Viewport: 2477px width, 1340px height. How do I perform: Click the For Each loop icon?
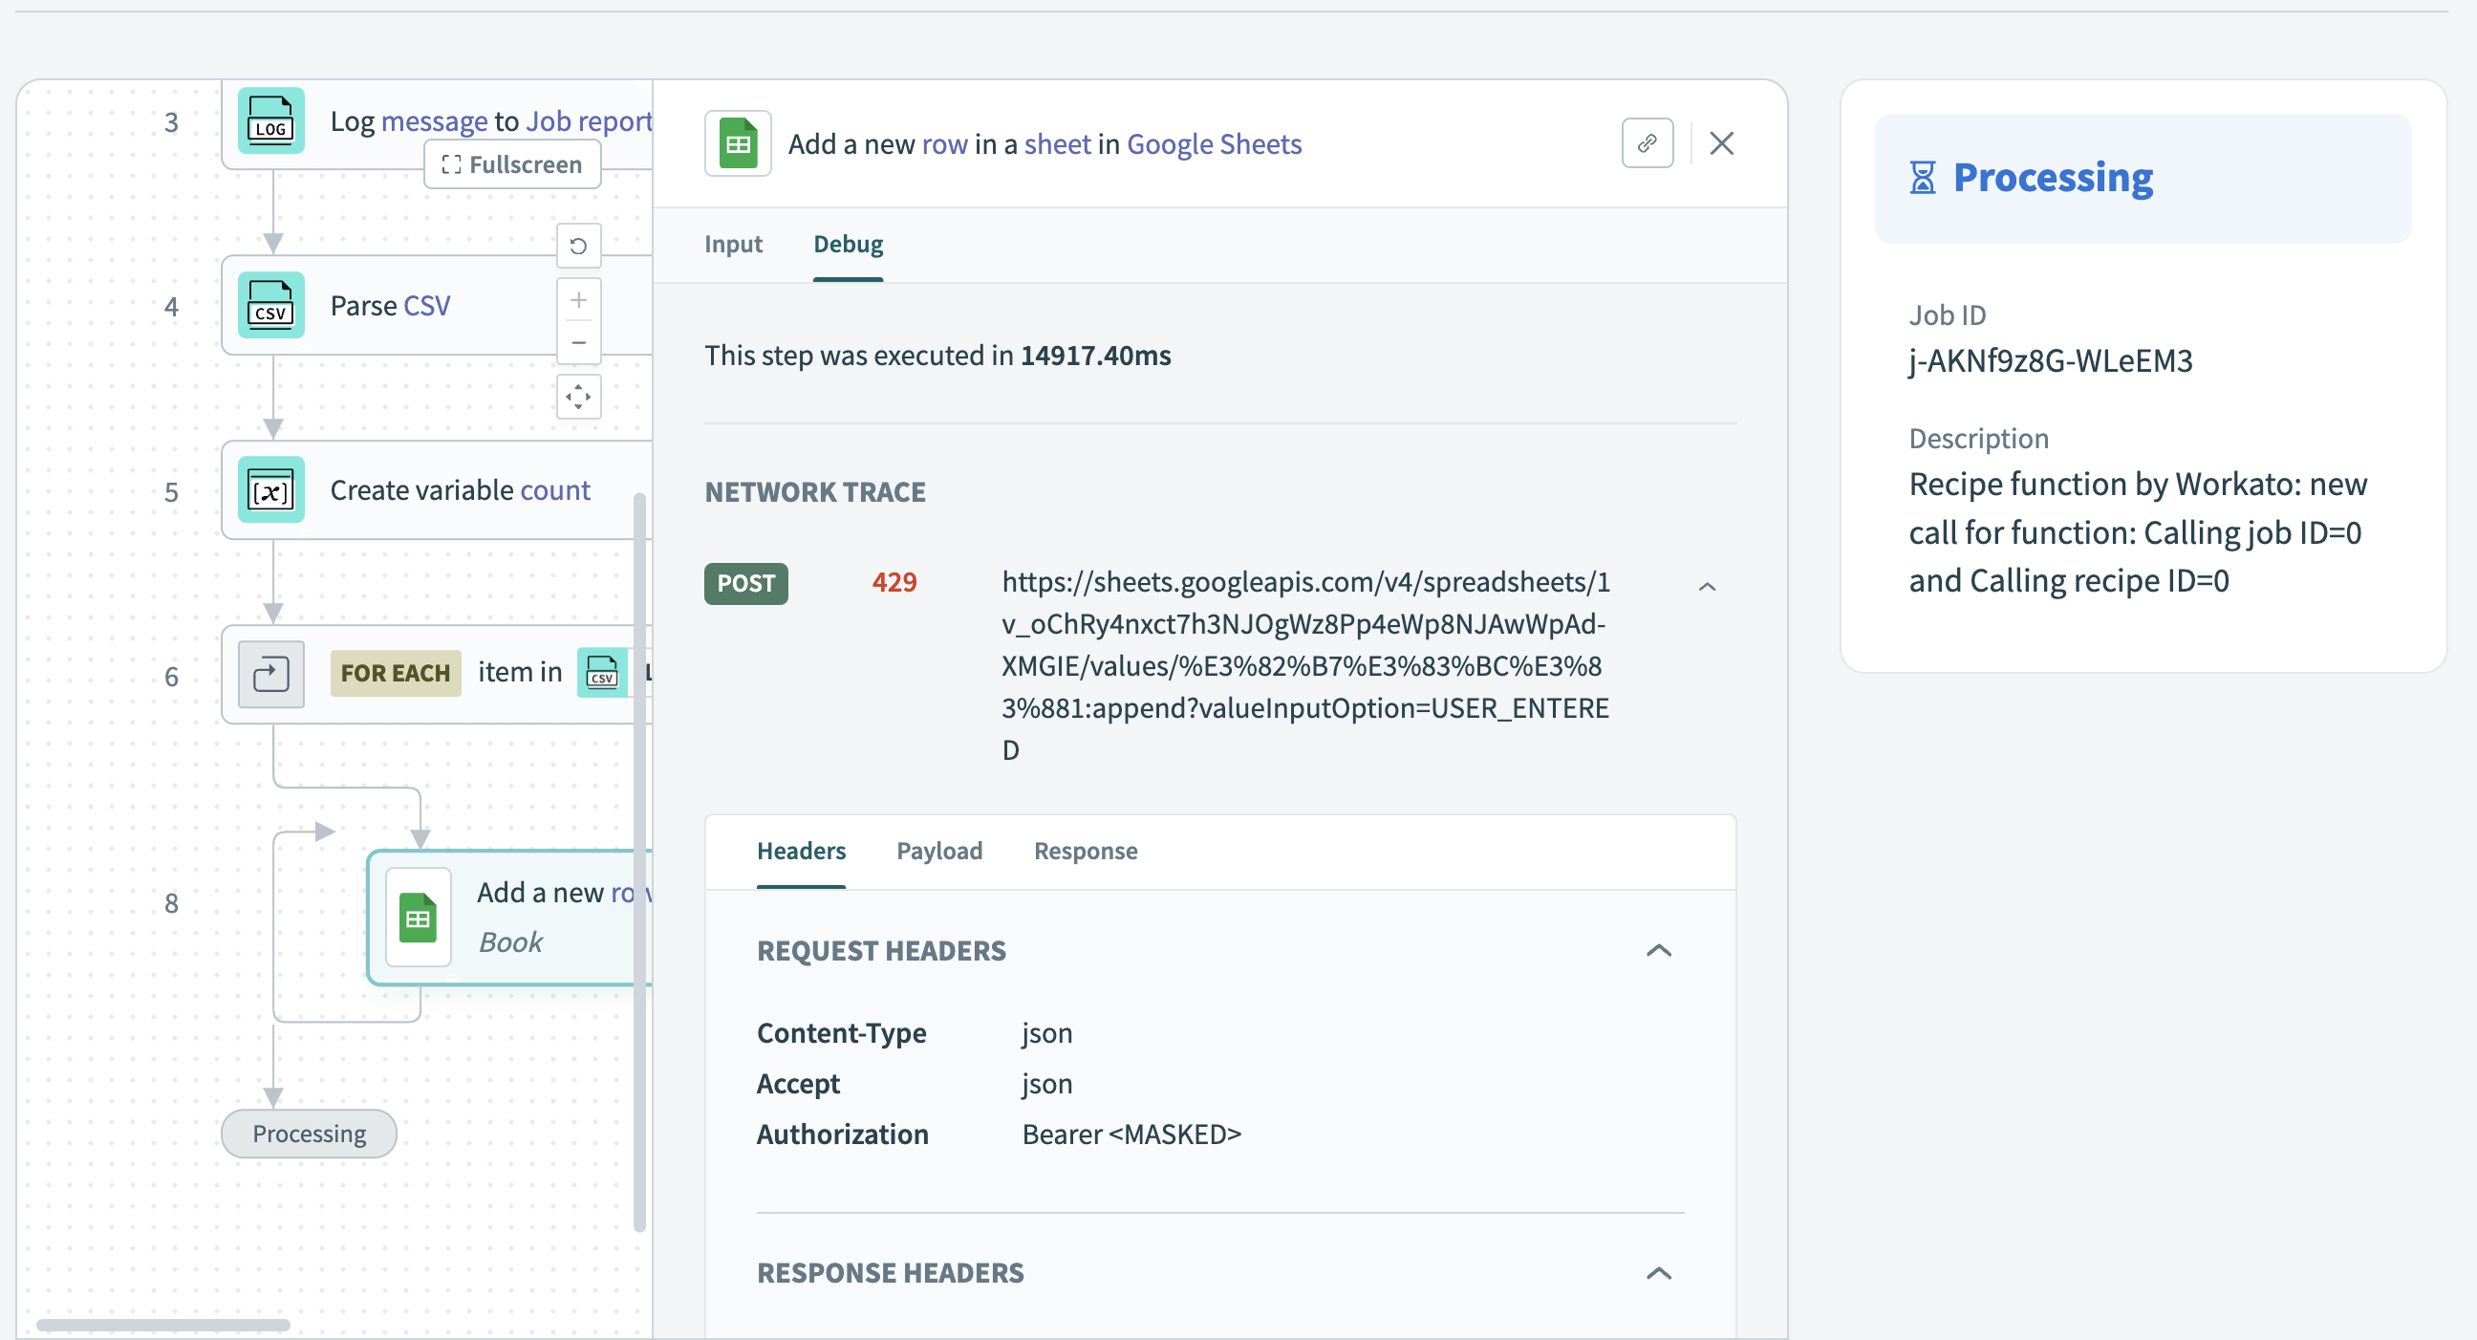pos(270,674)
